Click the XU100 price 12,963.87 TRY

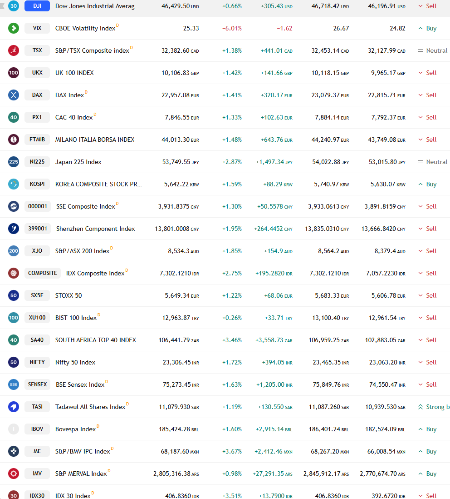181,318
